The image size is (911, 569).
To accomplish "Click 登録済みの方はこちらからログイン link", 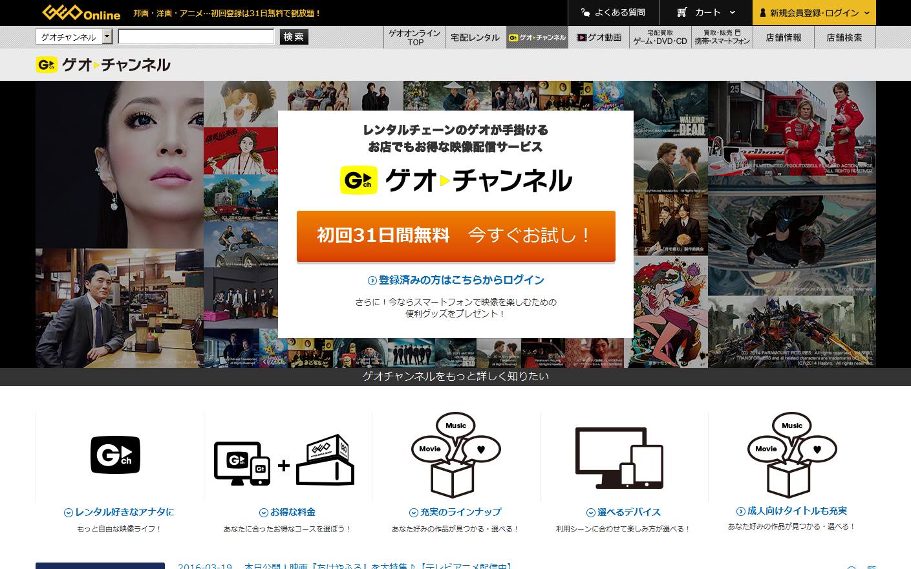I will pyautogui.click(x=456, y=280).
